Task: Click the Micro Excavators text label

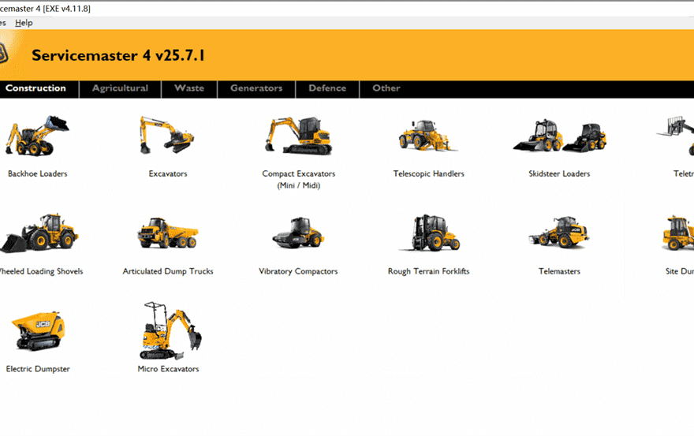Action: (168, 369)
